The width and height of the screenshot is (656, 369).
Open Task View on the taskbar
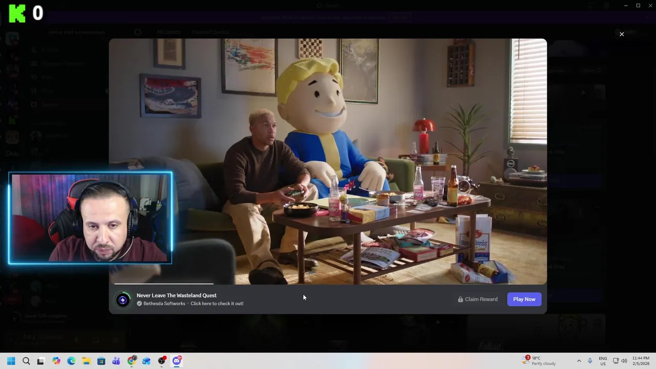click(x=41, y=361)
